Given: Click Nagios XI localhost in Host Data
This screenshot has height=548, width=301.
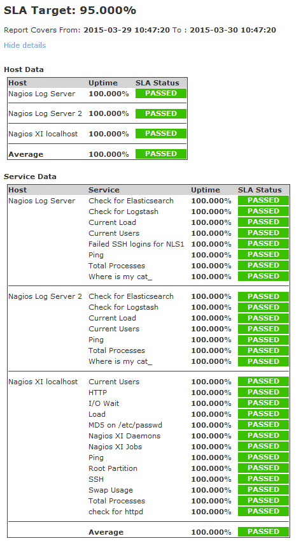Looking at the screenshot, I should (43, 134).
